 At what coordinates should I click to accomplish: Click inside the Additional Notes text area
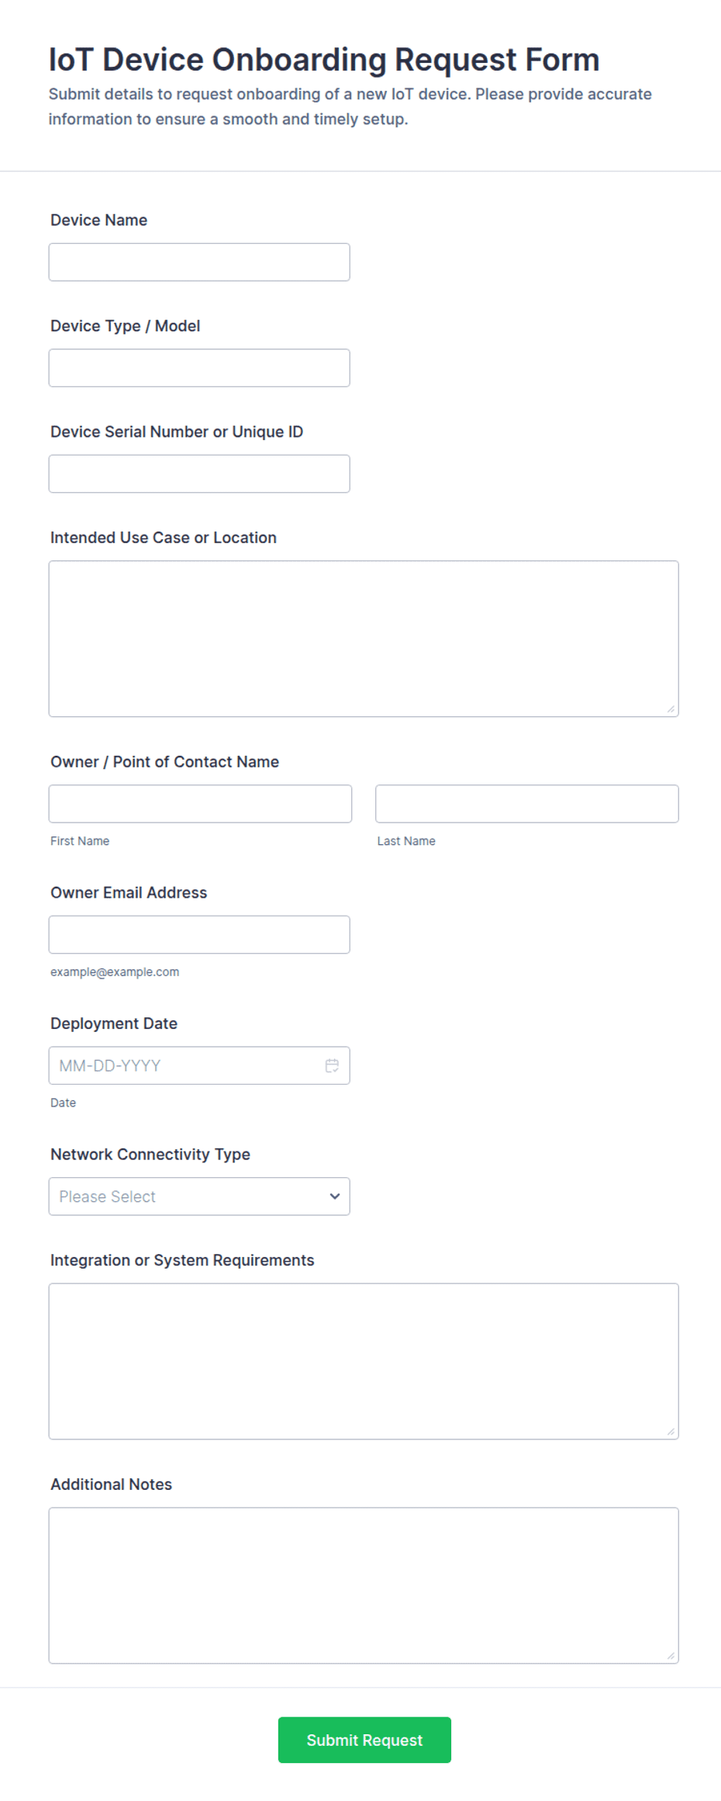pyautogui.click(x=364, y=1585)
